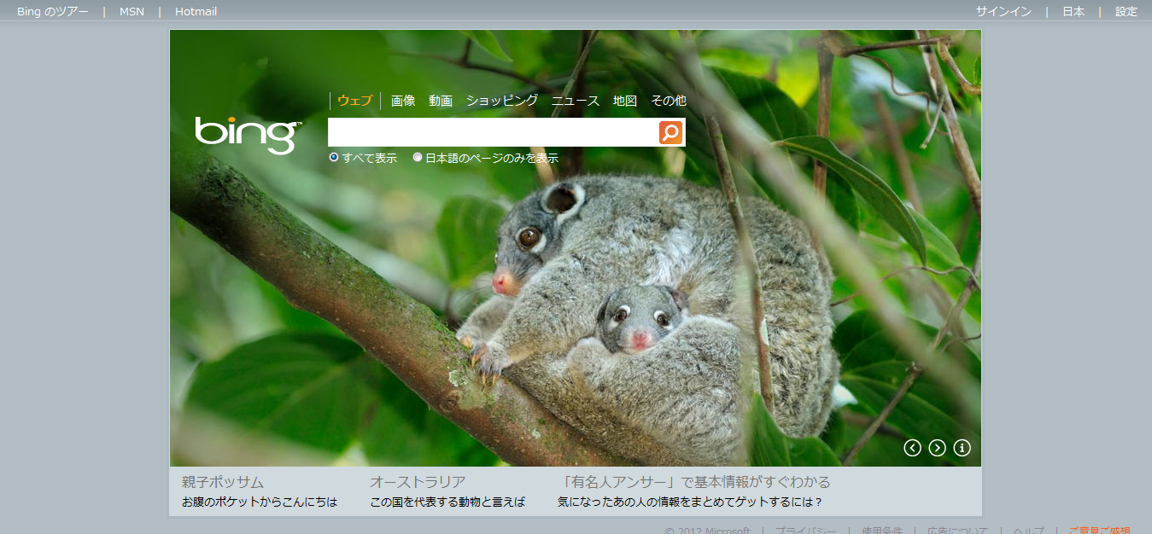Viewport: 1152px width, 534px height.
Task: Open the 地図 tab
Action: point(625,101)
